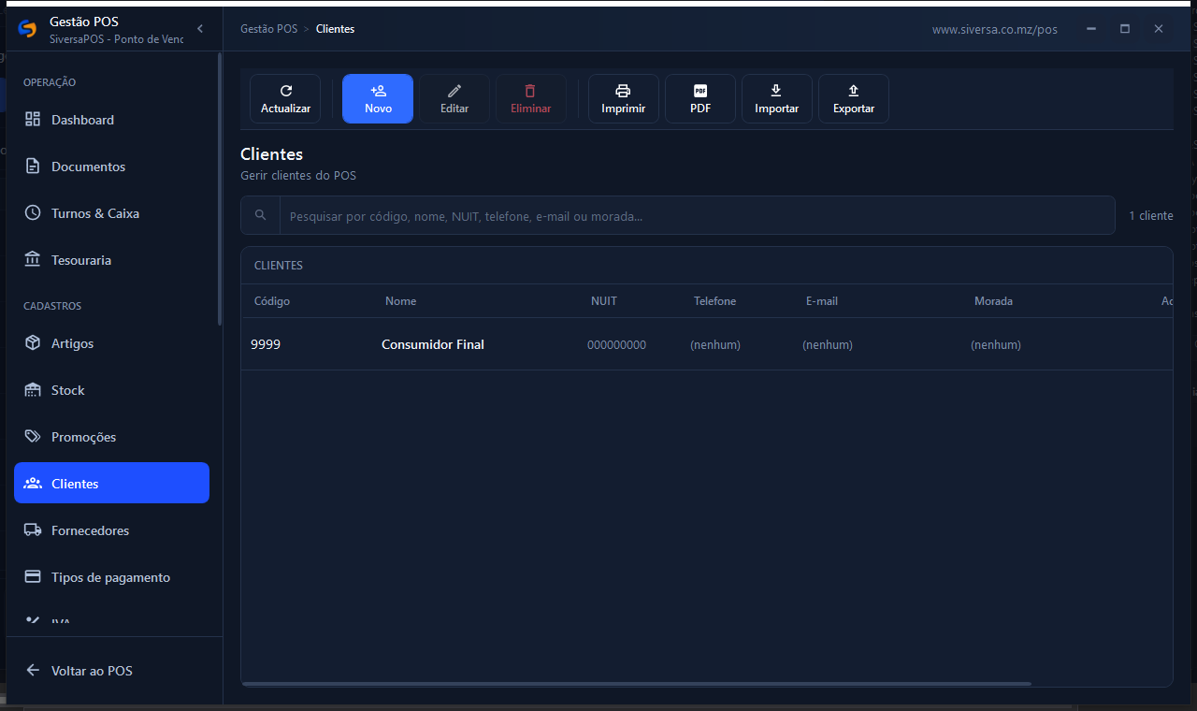Print the list with Imprimir
This screenshot has width=1197, height=711.
pos(624,99)
